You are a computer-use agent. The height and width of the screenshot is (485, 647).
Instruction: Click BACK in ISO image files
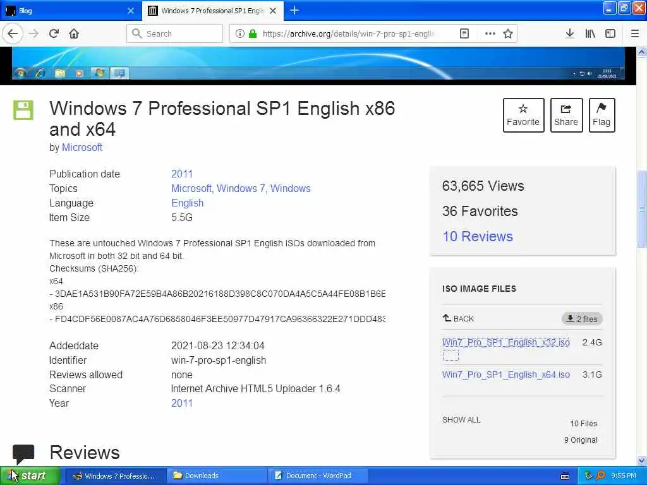pyautogui.click(x=459, y=318)
